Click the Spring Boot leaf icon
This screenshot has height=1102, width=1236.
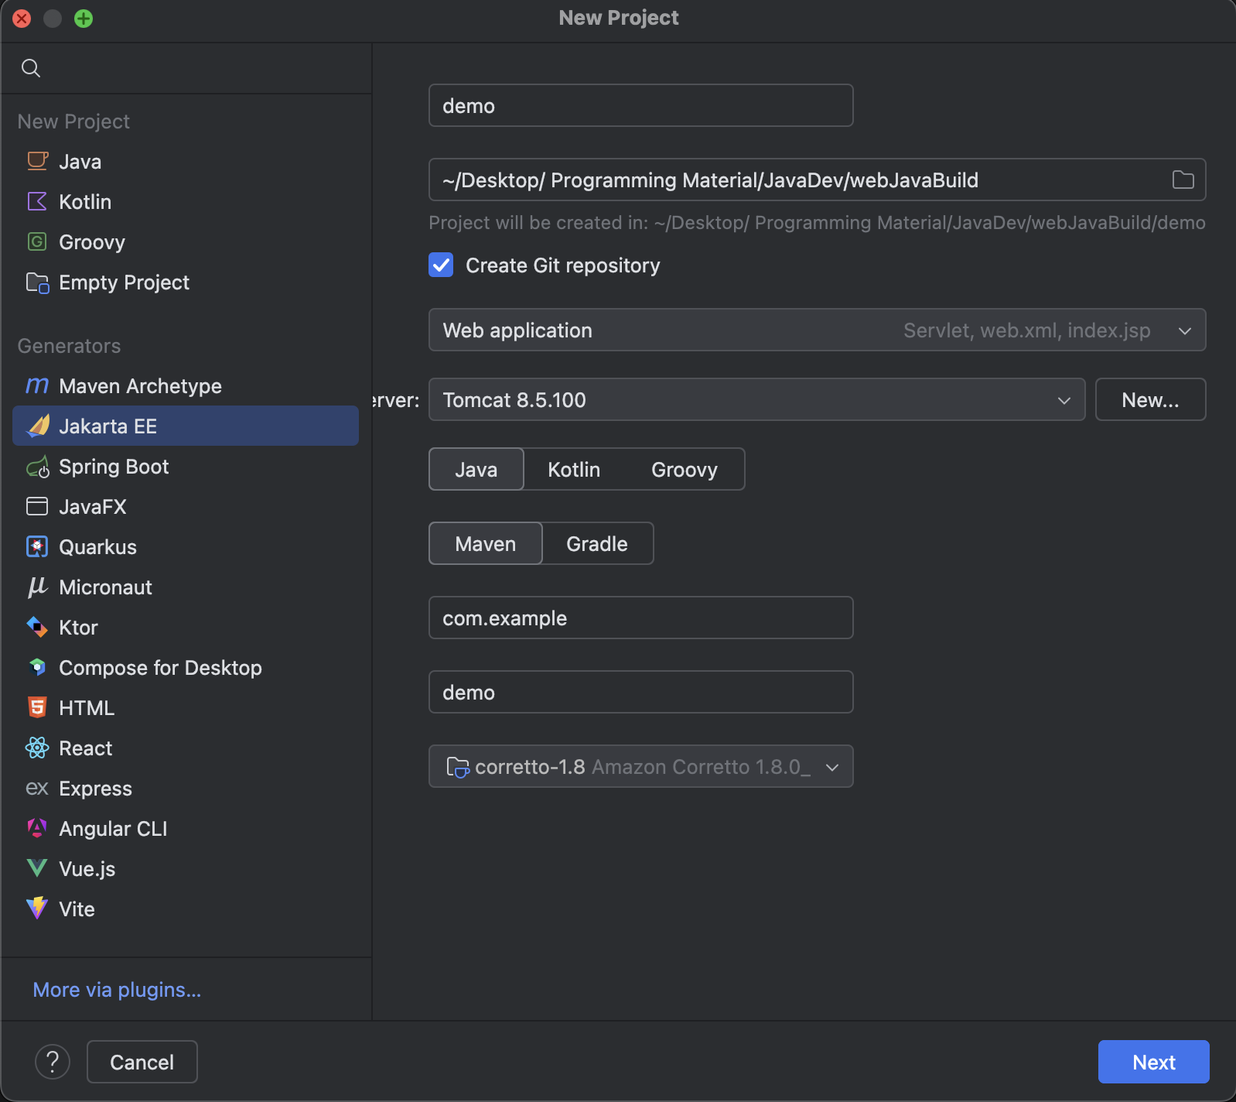tap(37, 467)
